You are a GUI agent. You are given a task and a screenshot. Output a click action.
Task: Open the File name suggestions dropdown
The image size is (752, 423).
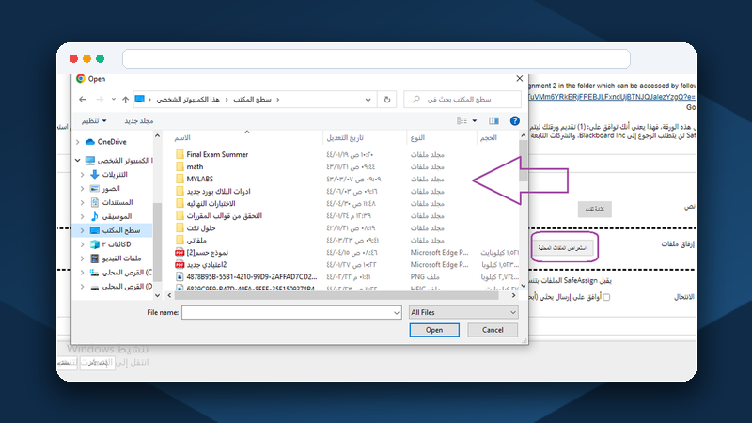pos(397,313)
